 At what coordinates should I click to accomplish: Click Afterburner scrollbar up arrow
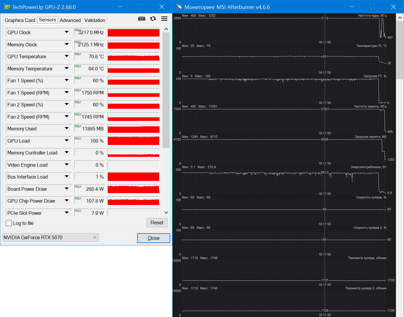[x=400, y=18]
